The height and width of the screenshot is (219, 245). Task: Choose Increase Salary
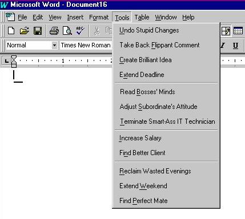pyautogui.click(x=166, y=138)
